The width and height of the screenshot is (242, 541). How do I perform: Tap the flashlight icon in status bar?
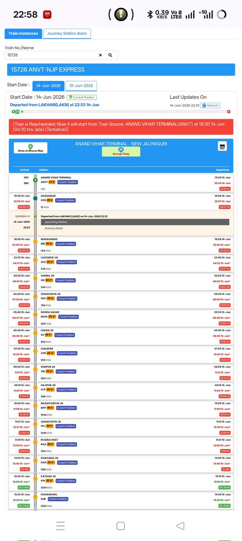tap(120, 14)
